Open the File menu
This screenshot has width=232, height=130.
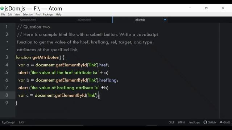click(3, 14)
